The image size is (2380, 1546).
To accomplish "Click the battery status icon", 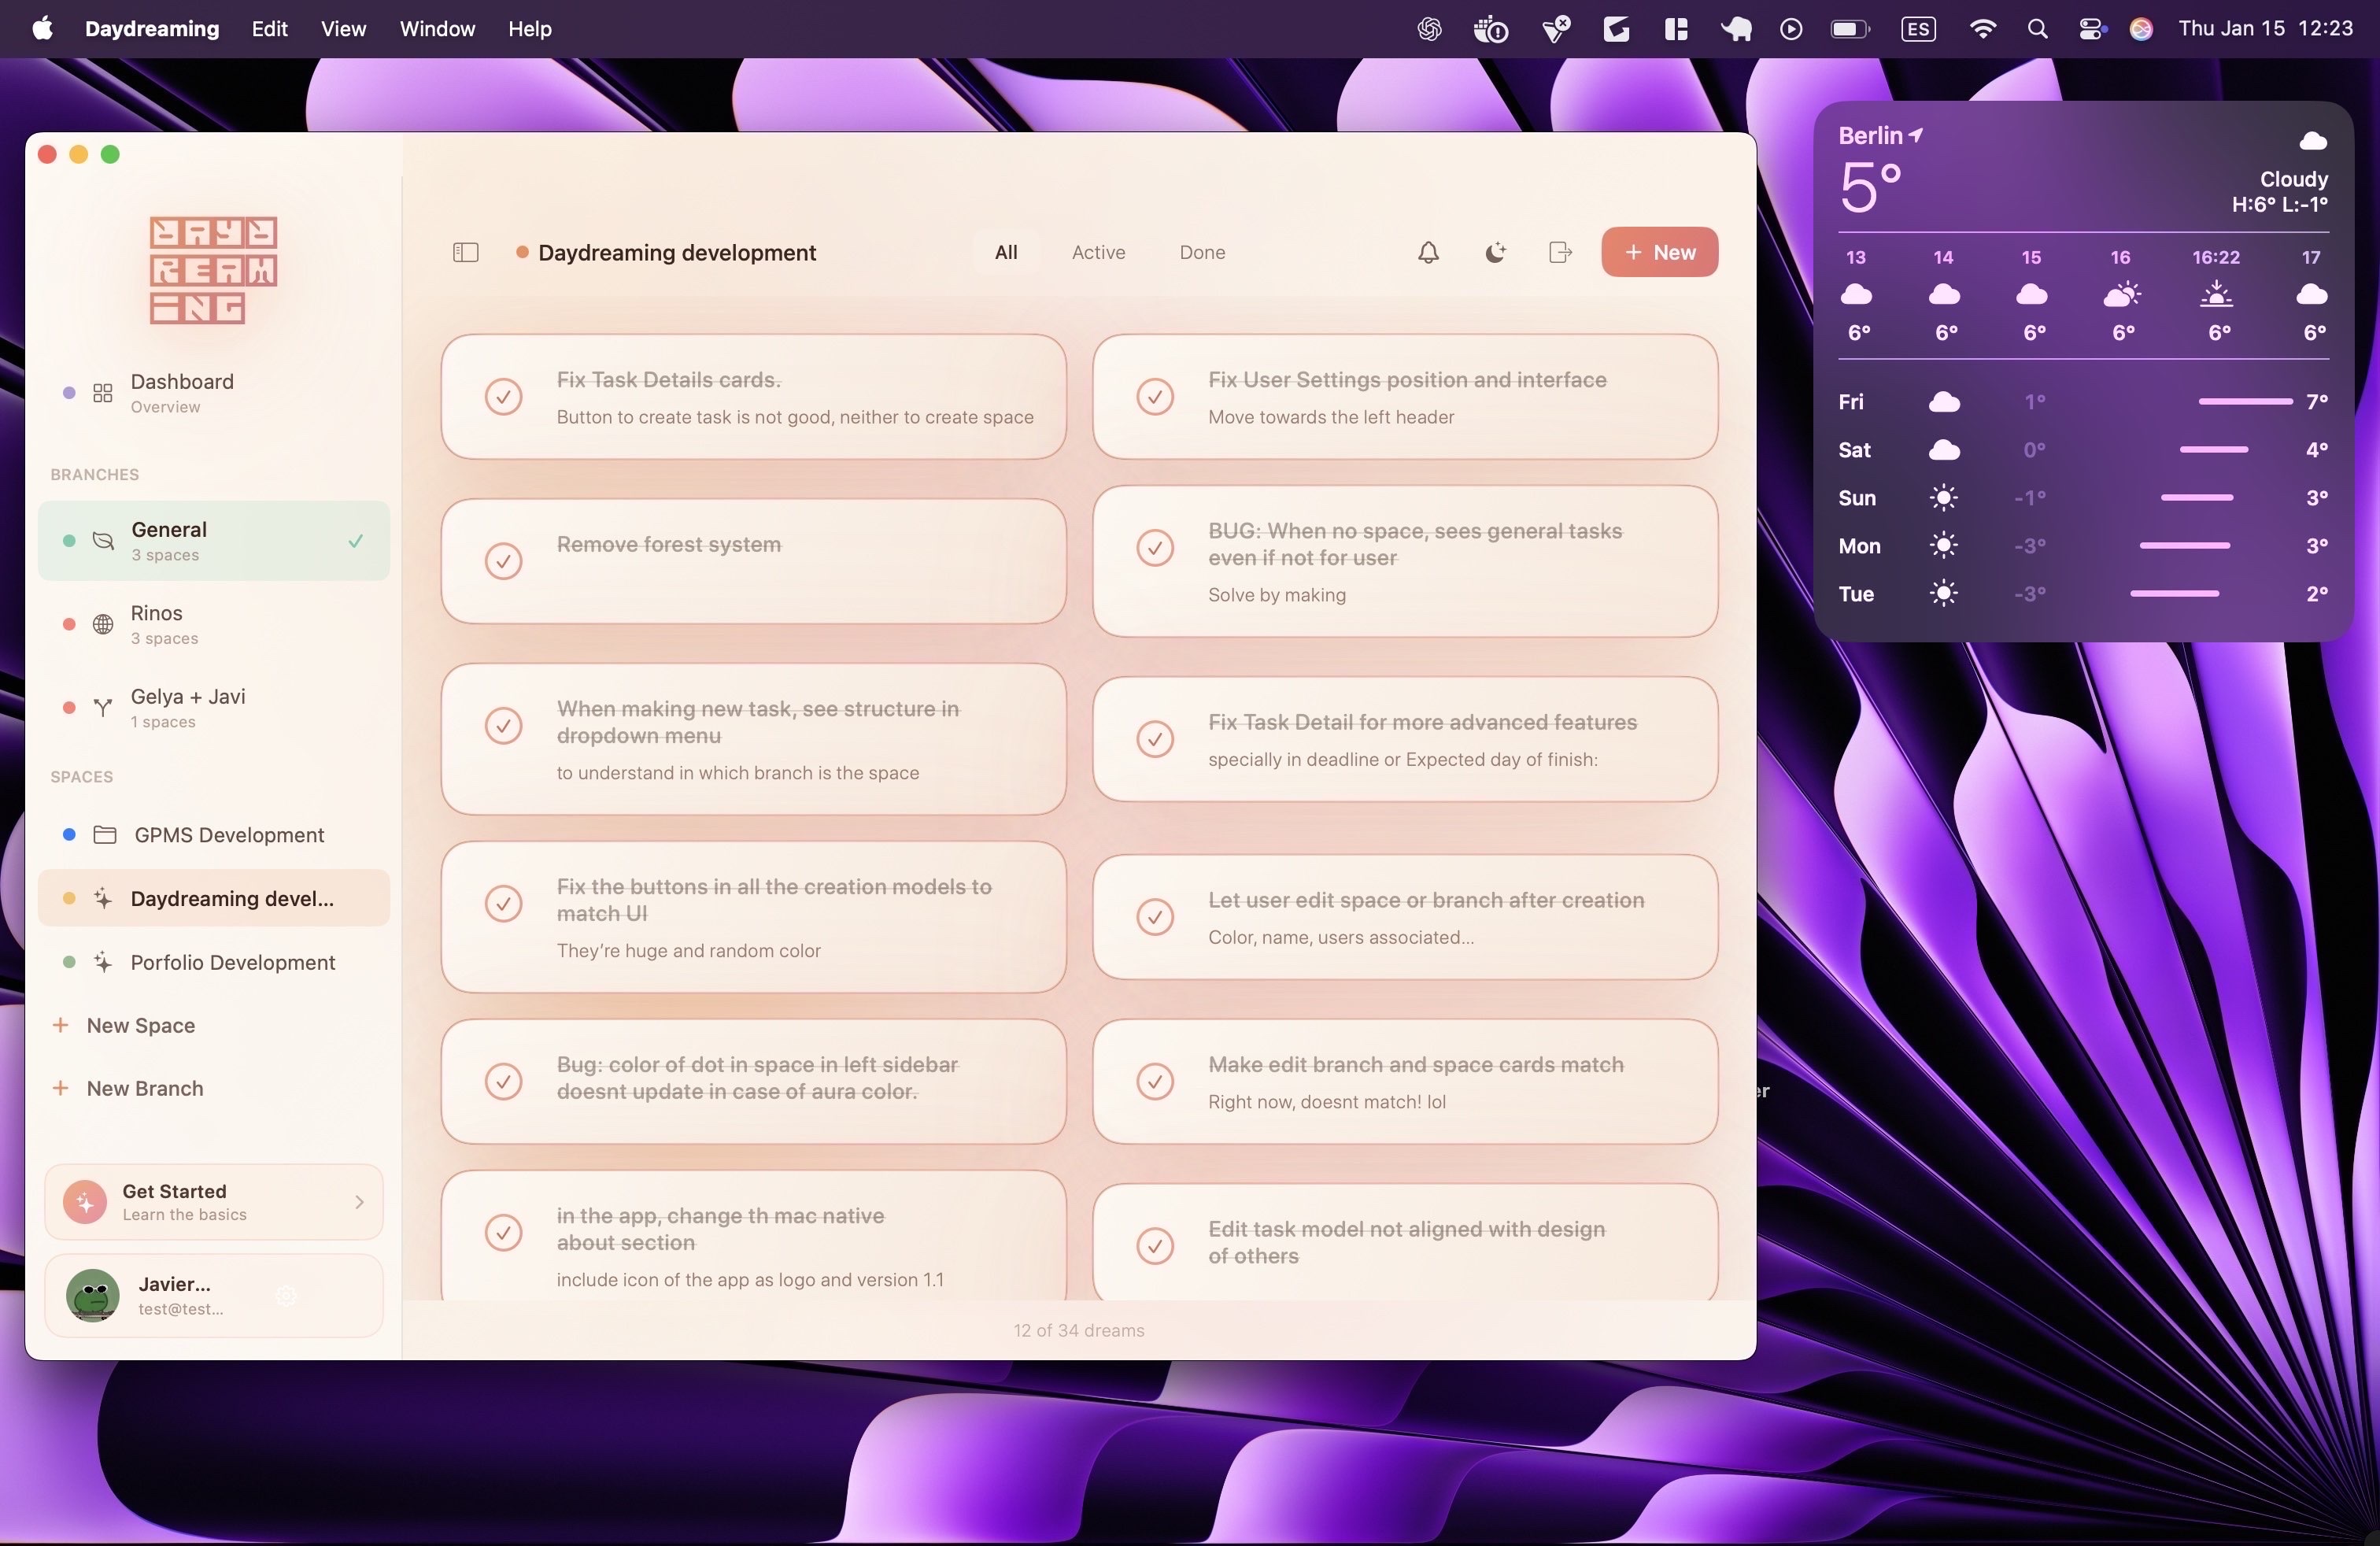I will tap(1850, 29).
